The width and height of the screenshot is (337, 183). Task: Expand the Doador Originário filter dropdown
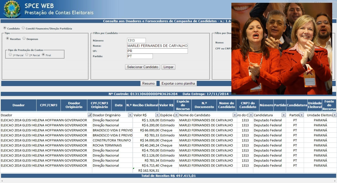pyautogui.click(x=130, y=115)
